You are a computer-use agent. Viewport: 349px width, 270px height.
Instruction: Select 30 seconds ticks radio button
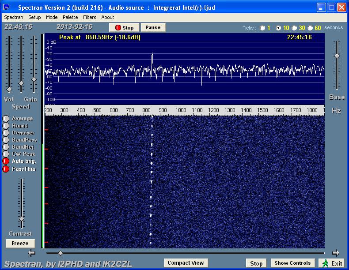(x=294, y=28)
